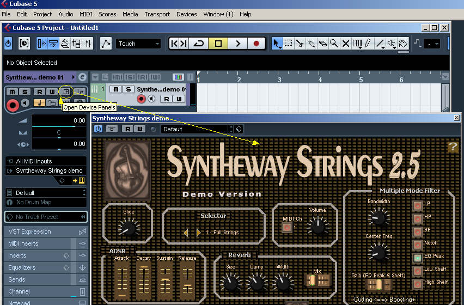Expand the Equalizers inspector section

coord(46,267)
